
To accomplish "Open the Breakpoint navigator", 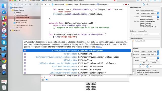I will [34, 5].
